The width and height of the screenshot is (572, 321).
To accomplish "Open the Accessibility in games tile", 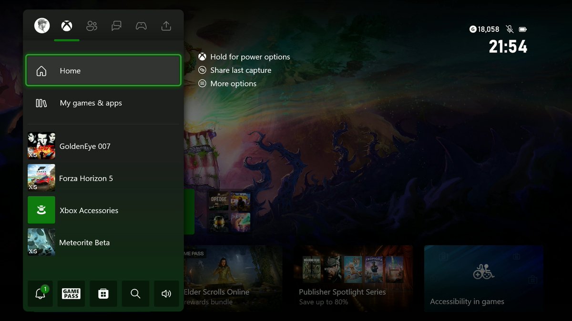I will point(484,278).
